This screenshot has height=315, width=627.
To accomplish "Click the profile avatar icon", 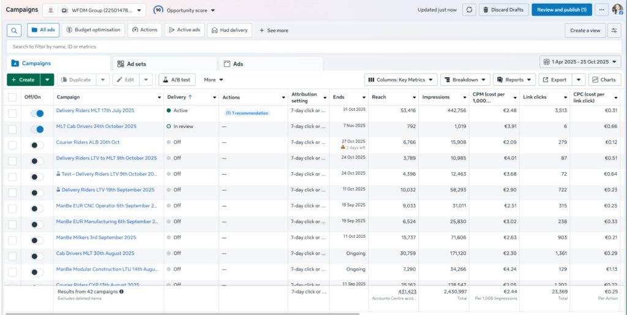I will pos(617,10).
